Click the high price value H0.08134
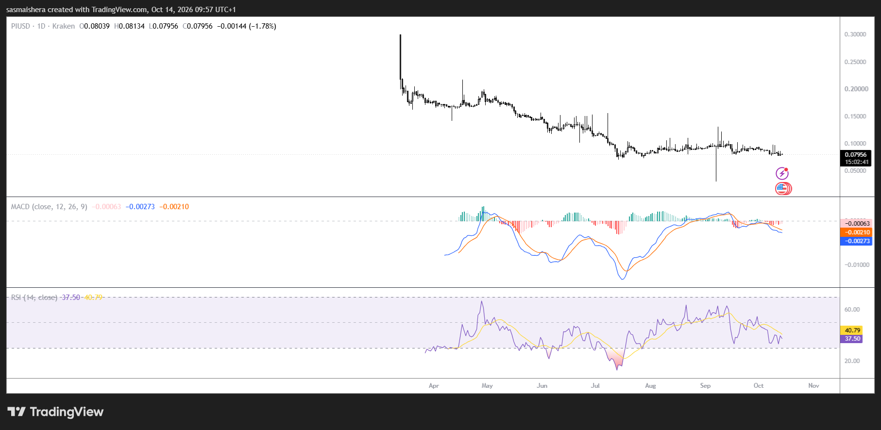 click(129, 26)
